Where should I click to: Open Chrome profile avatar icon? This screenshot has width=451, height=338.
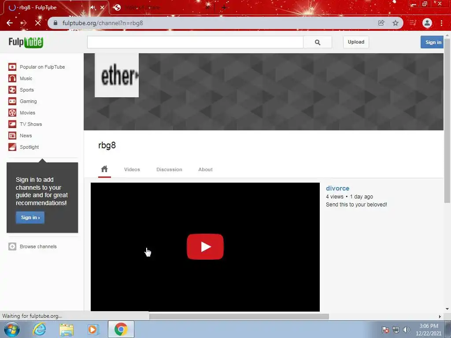click(x=427, y=23)
